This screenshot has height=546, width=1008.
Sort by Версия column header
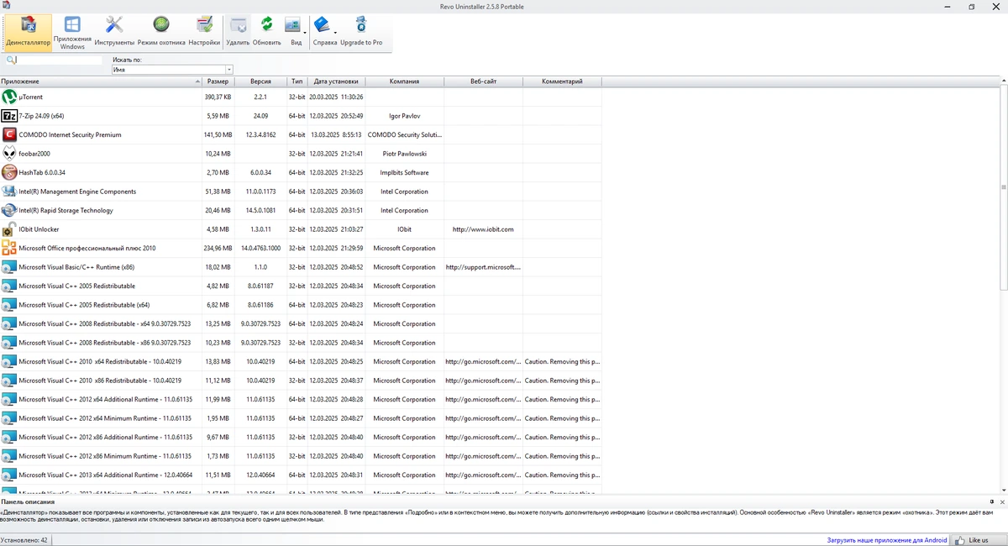(260, 81)
